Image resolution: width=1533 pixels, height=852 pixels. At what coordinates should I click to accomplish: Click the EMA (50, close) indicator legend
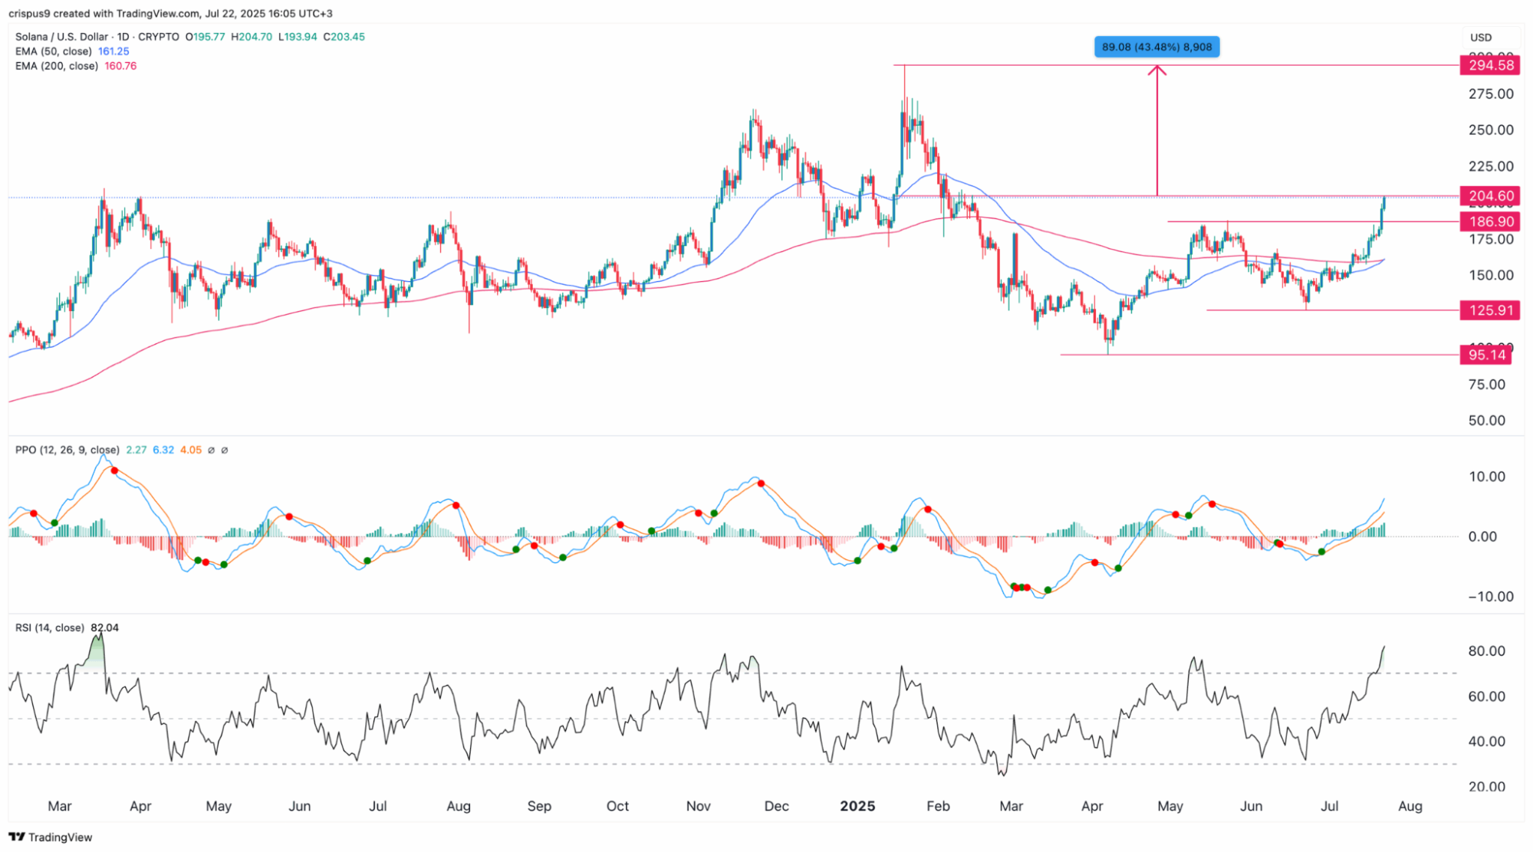coord(53,51)
